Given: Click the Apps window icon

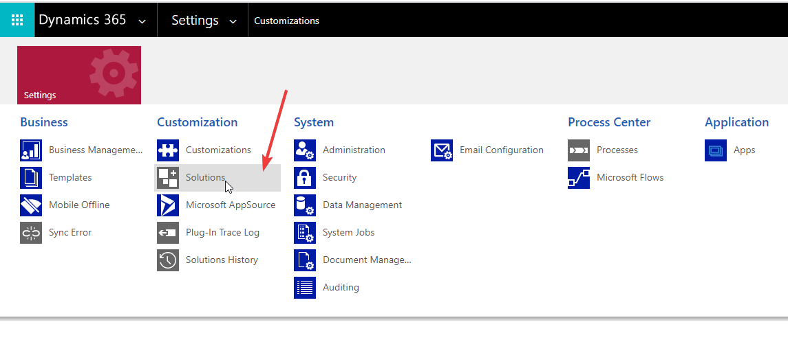Looking at the screenshot, I should [716, 150].
